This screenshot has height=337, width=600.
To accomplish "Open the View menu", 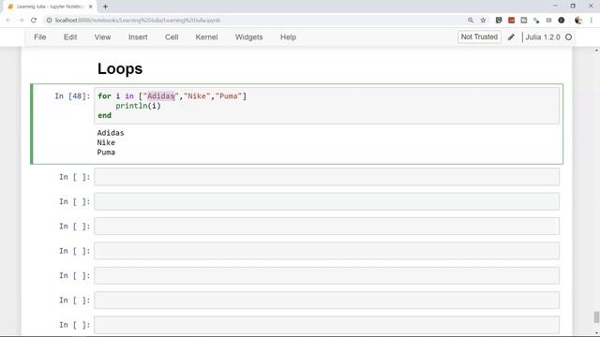I will [102, 37].
